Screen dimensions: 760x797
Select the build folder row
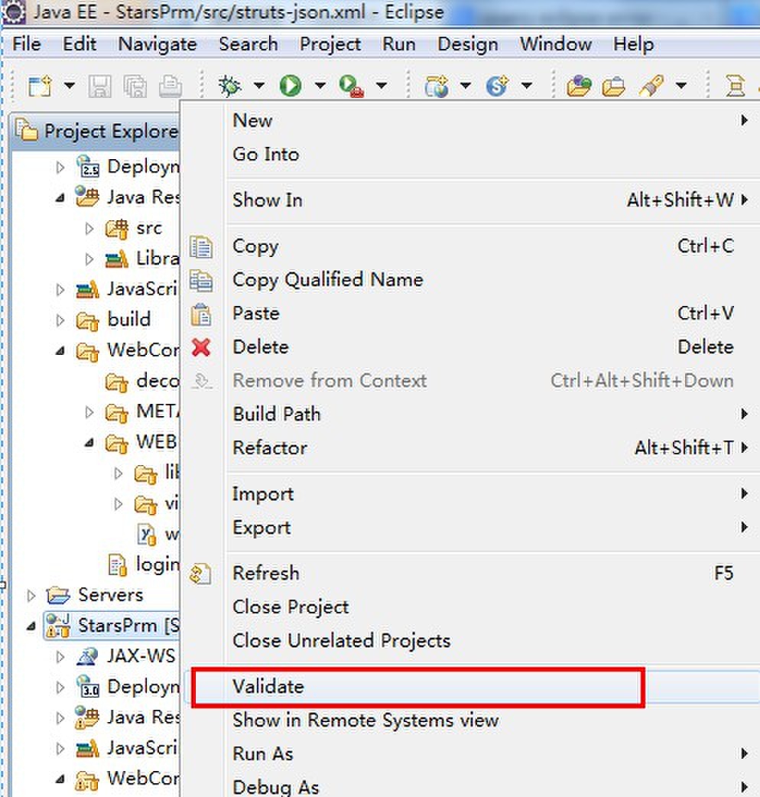[113, 320]
